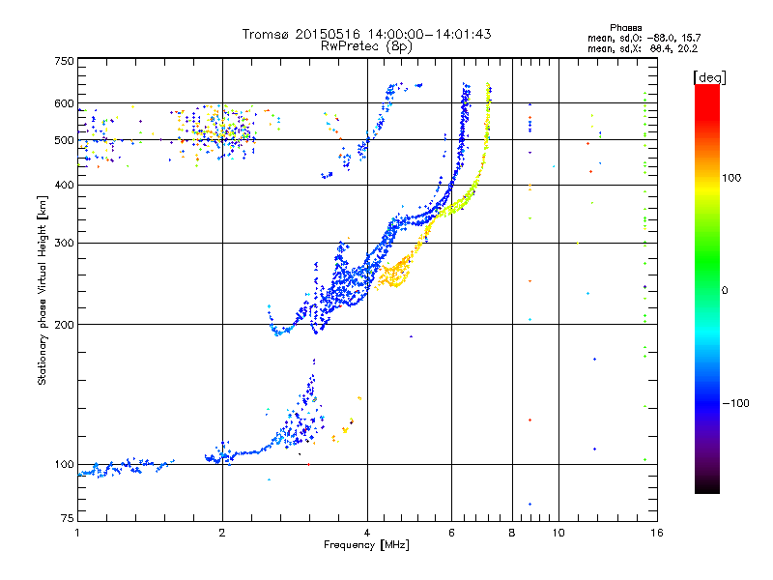Click the '300' virtual height tick label
This screenshot has height=580, width=773.
(64, 244)
